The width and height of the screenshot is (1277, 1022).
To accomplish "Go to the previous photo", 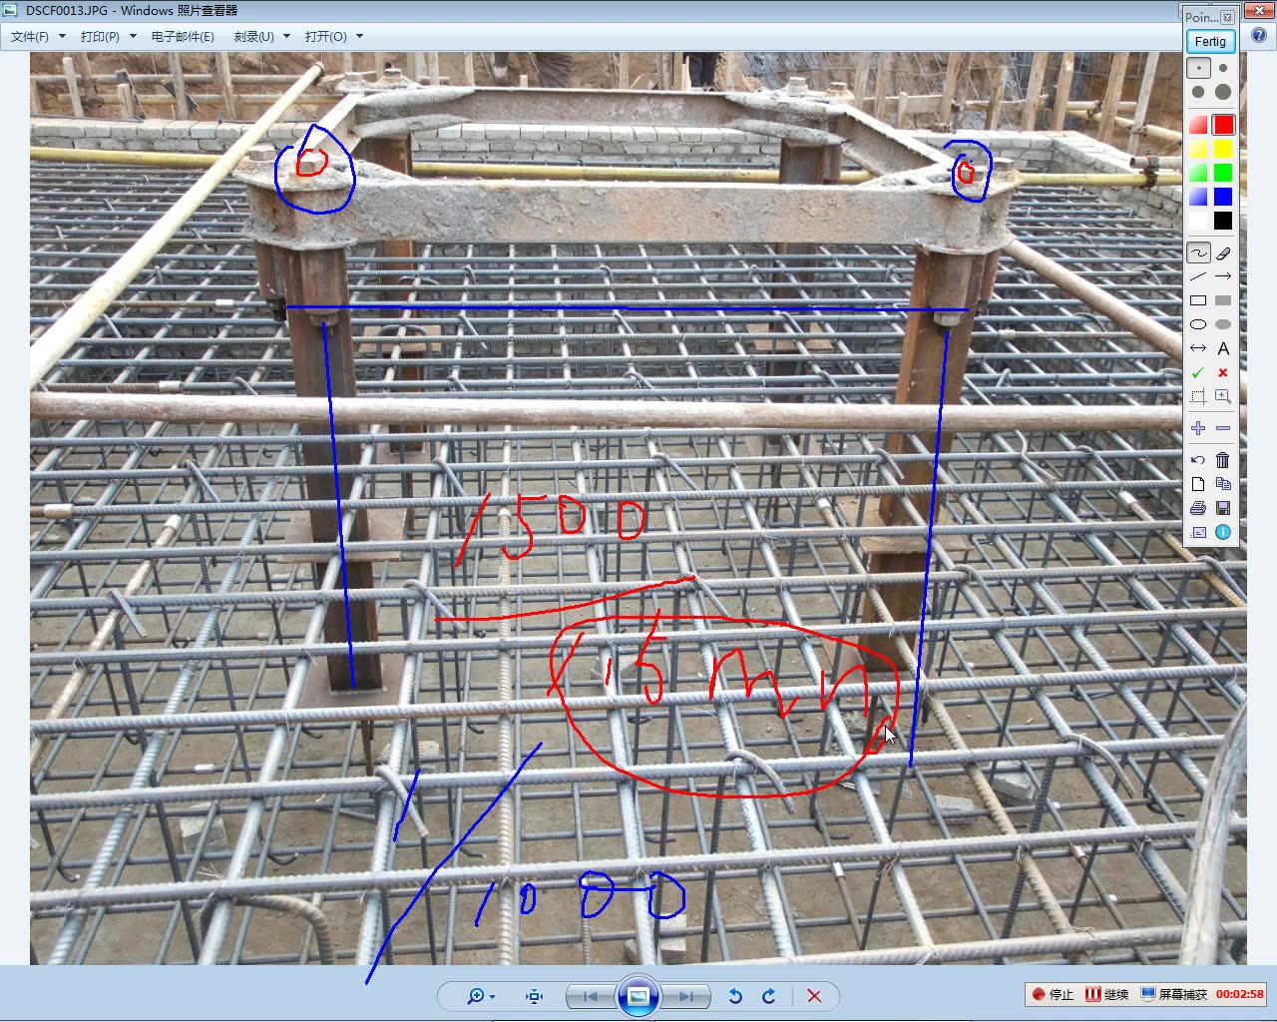I will (x=591, y=996).
